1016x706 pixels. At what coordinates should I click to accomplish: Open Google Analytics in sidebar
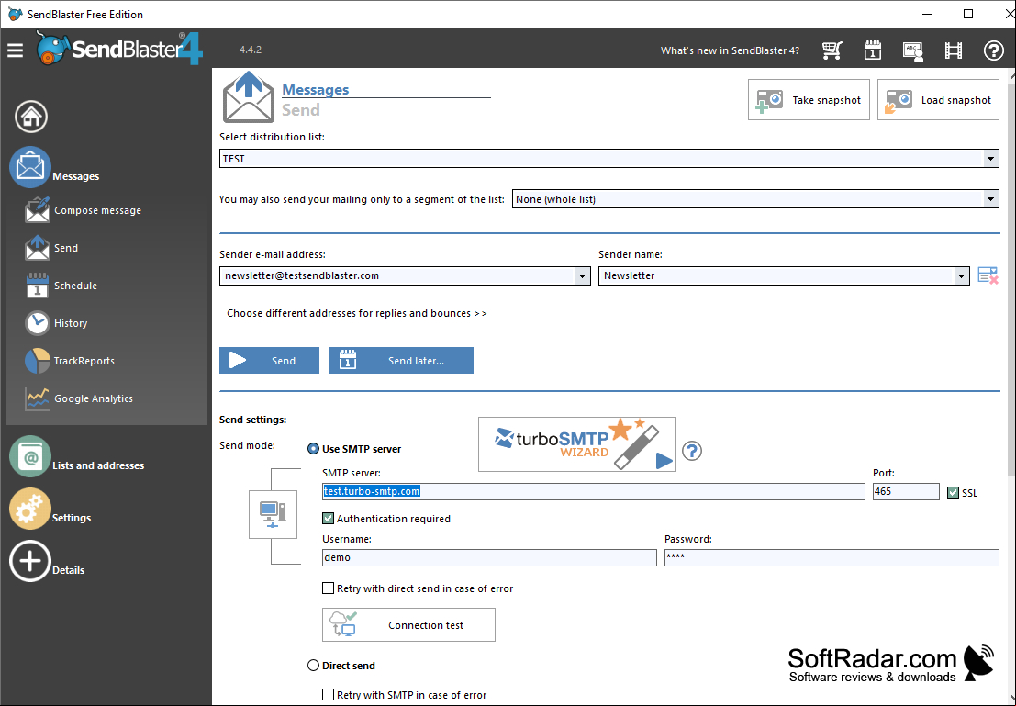[94, 398]
